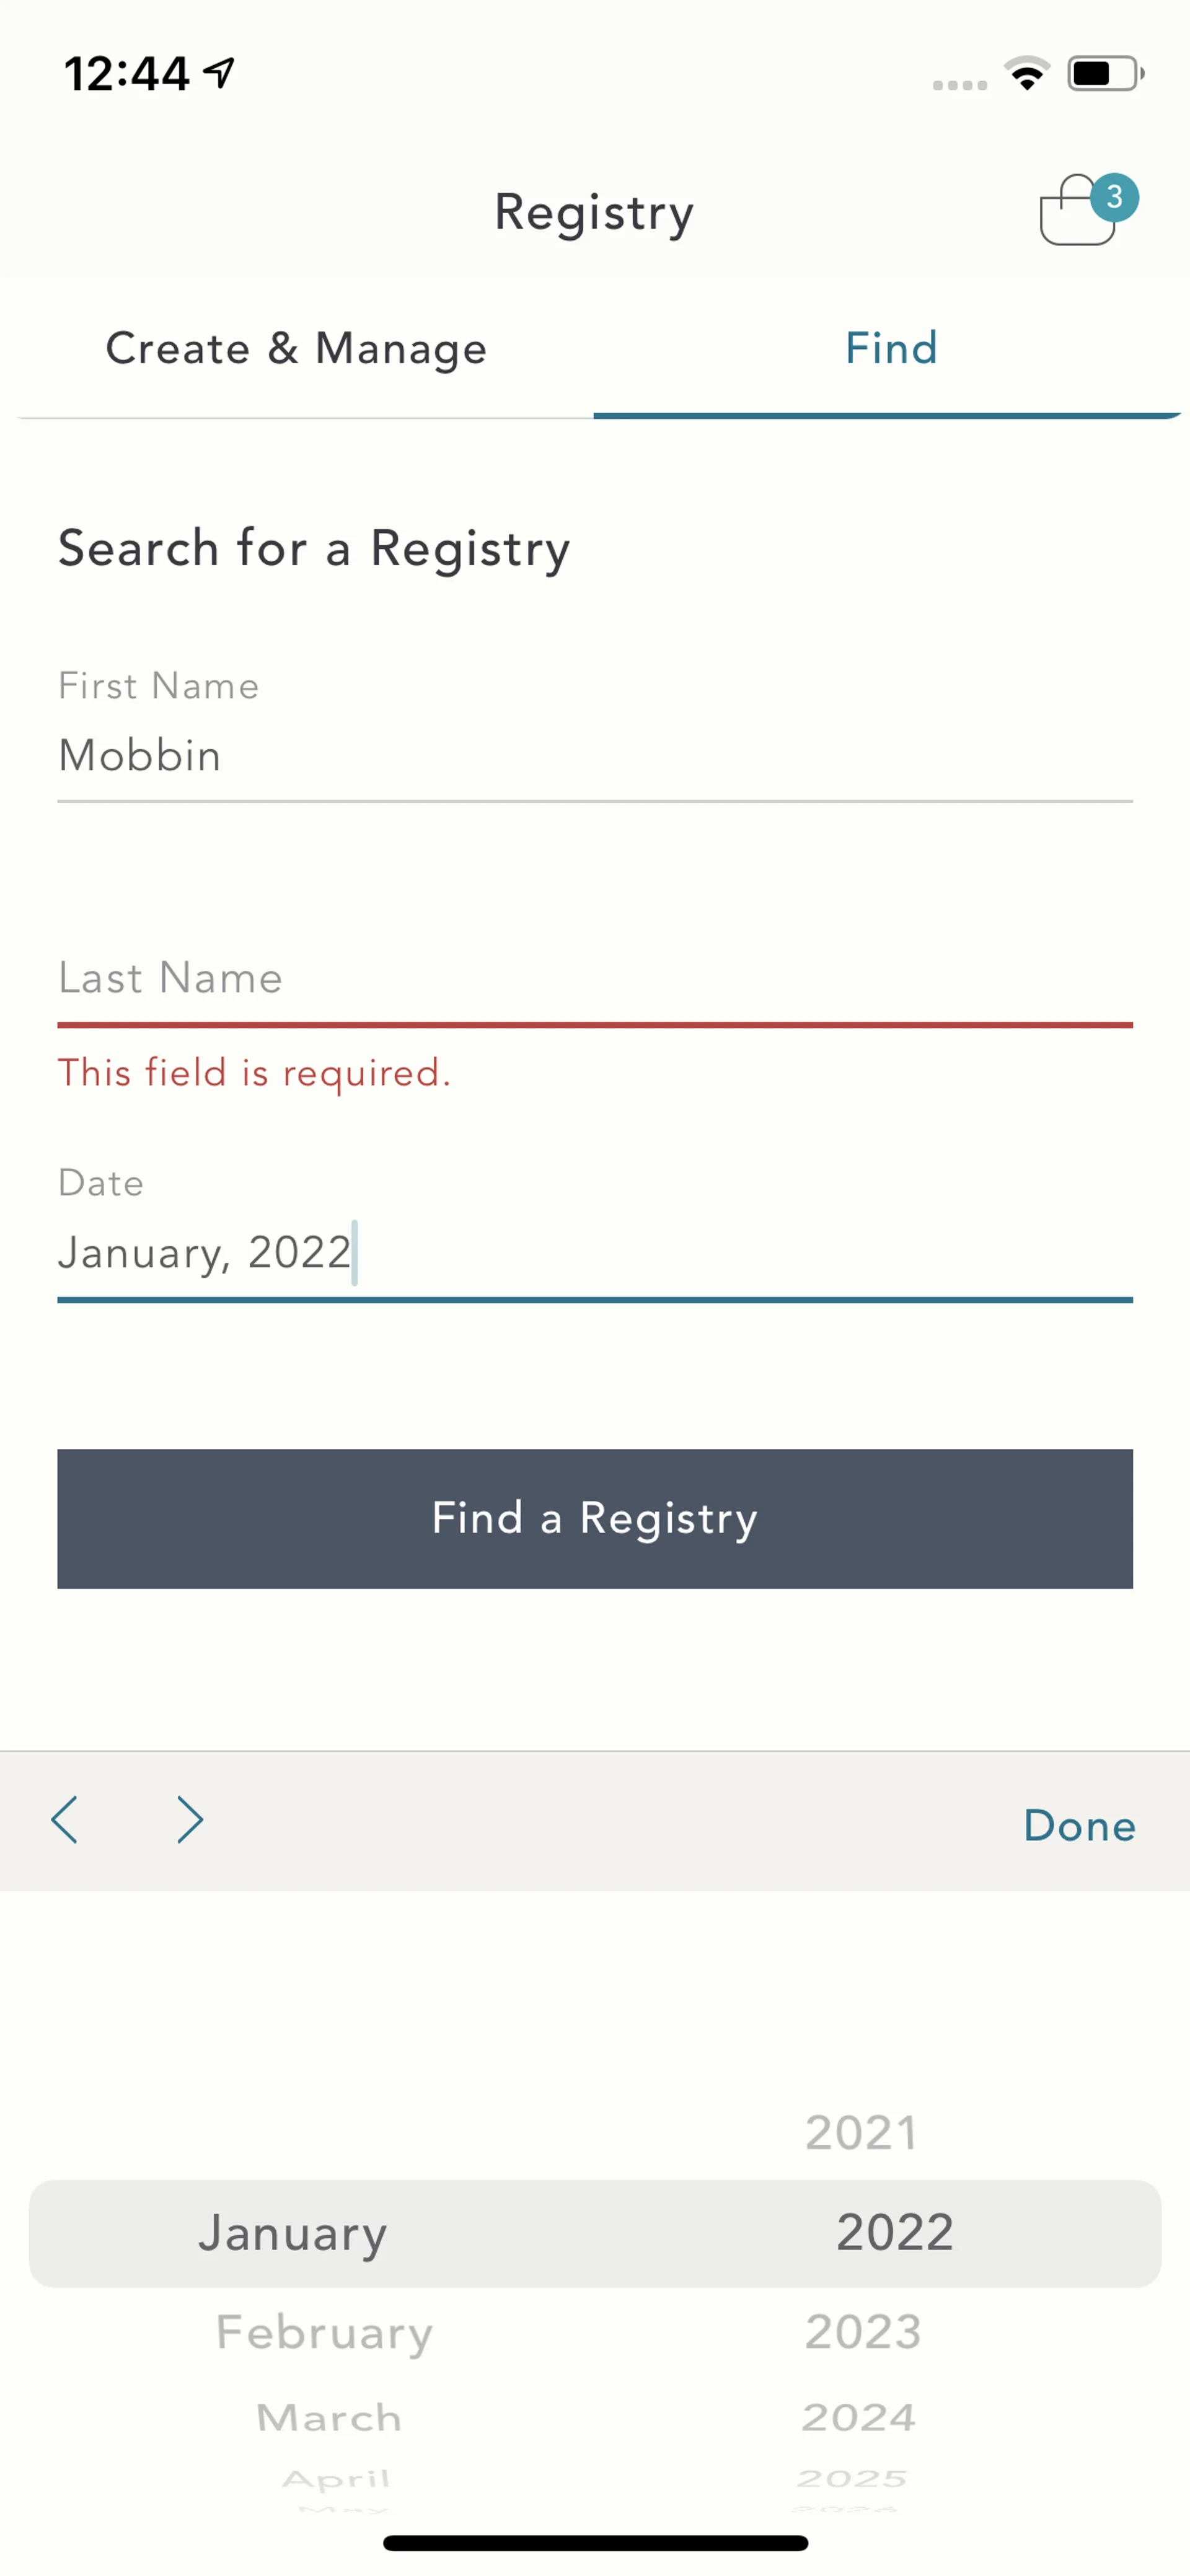Switch to Create & Manage tab
1190x2576 pixels.
coord(296,349)
